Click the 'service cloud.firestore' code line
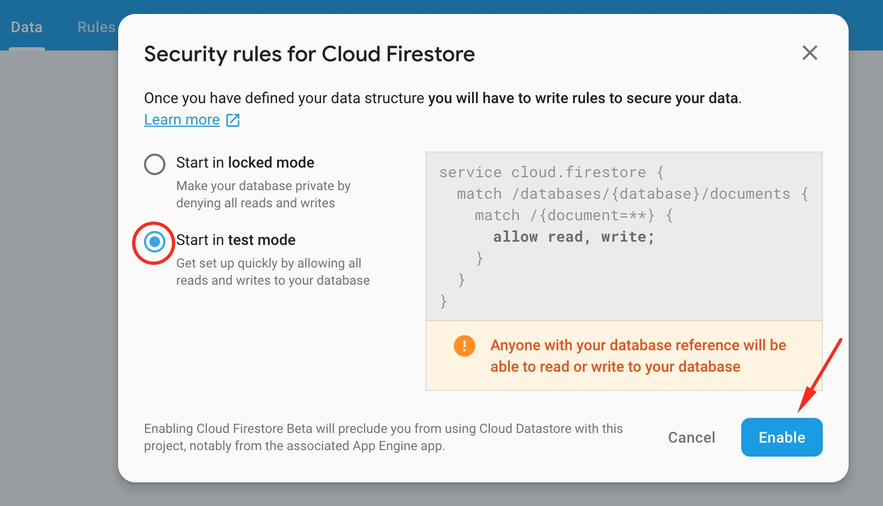 pos(551,172)
